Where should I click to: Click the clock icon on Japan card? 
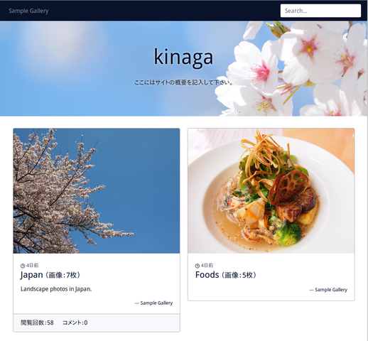[x=23, y=266]
